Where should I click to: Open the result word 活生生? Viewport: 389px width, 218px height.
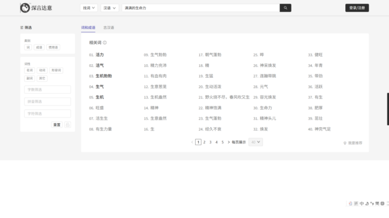pos(102,118)
